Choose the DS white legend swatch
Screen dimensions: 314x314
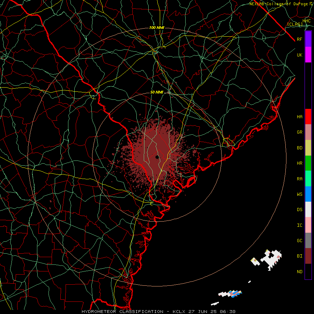(x=308, y=210)
